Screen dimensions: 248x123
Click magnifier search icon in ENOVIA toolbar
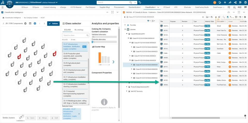(223, 17)
